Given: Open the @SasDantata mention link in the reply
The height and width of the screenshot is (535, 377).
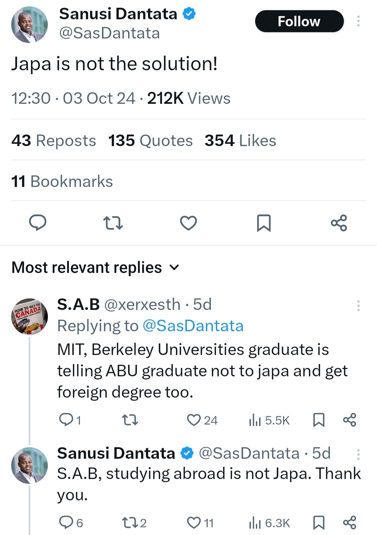Looking at the screenshot, I should click(x=193, y=326).
